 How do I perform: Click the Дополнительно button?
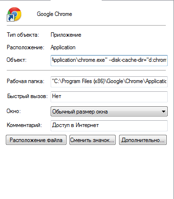[x=143, y=140]
